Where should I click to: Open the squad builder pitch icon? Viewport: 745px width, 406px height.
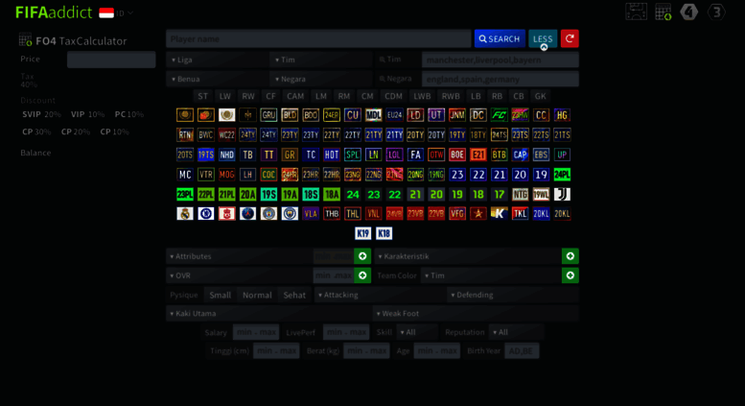click(x=637, y=12)
